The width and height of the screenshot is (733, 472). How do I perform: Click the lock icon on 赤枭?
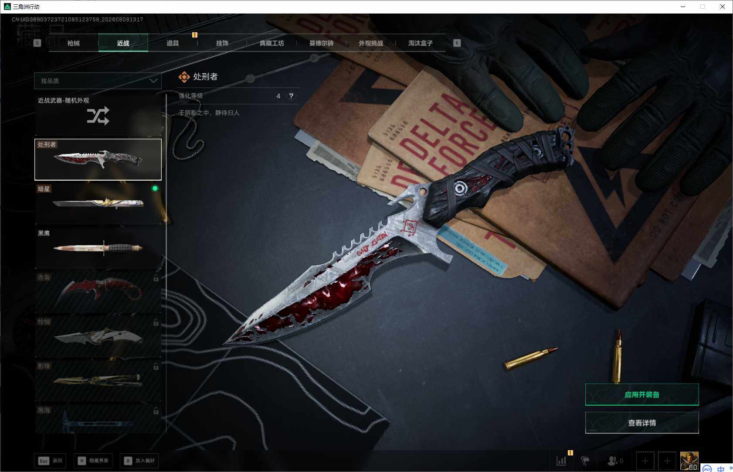click(156, 278)
